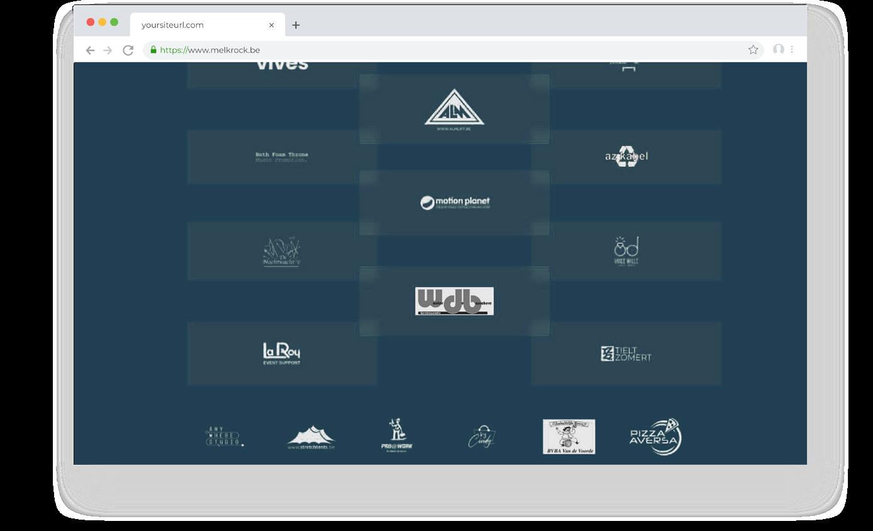Click the red close window button
Viewport: 873px width, 531px height.
[x=91, y=22]
